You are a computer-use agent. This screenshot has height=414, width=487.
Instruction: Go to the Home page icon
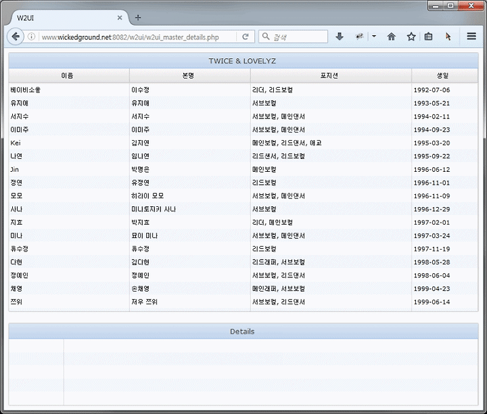(392, 37)
